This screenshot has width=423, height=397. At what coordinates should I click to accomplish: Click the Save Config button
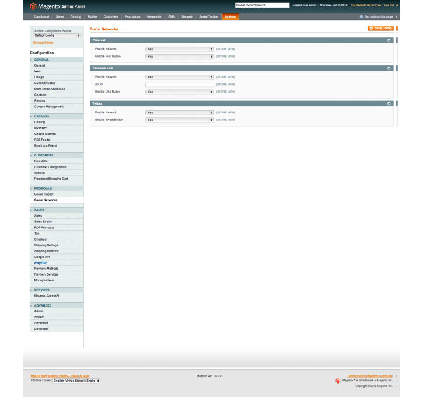point(380,29)
